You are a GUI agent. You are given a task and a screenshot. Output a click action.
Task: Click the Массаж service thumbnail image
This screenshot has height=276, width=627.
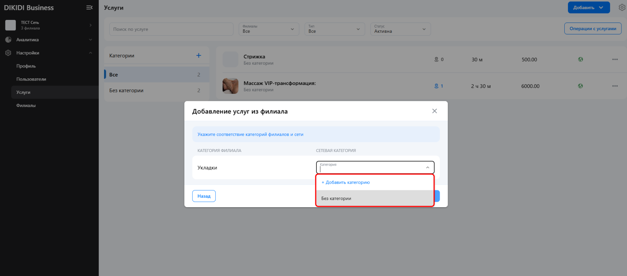(x=231, y=86)
